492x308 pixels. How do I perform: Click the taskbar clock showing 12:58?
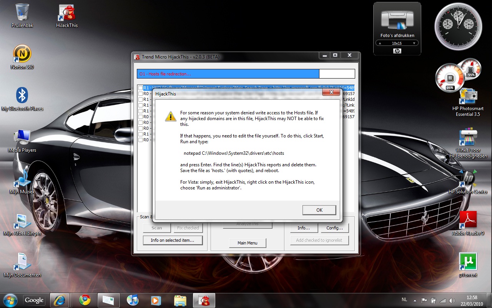click(472, 300)
